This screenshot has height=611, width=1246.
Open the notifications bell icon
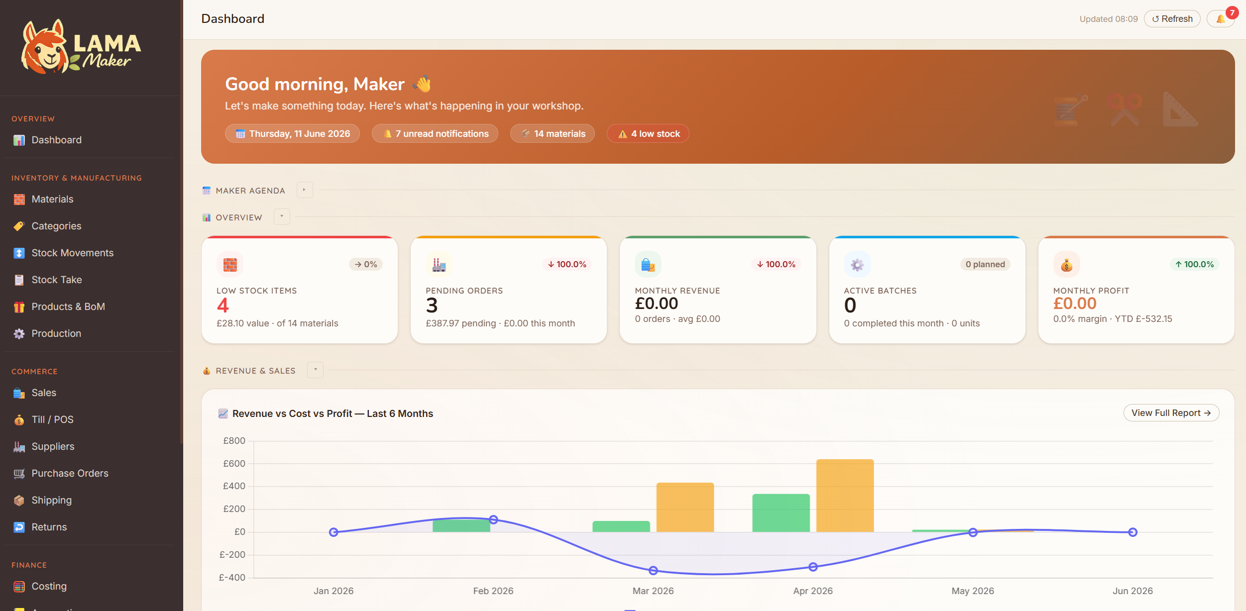click(1220, 19)
